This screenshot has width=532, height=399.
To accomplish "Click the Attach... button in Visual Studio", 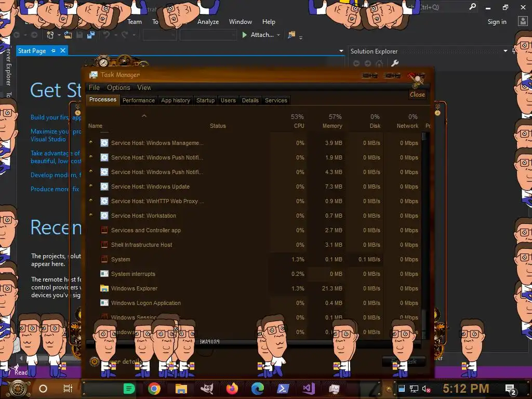I will [258, 35].
